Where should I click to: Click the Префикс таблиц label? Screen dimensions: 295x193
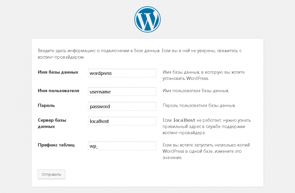tap(56, 145)
